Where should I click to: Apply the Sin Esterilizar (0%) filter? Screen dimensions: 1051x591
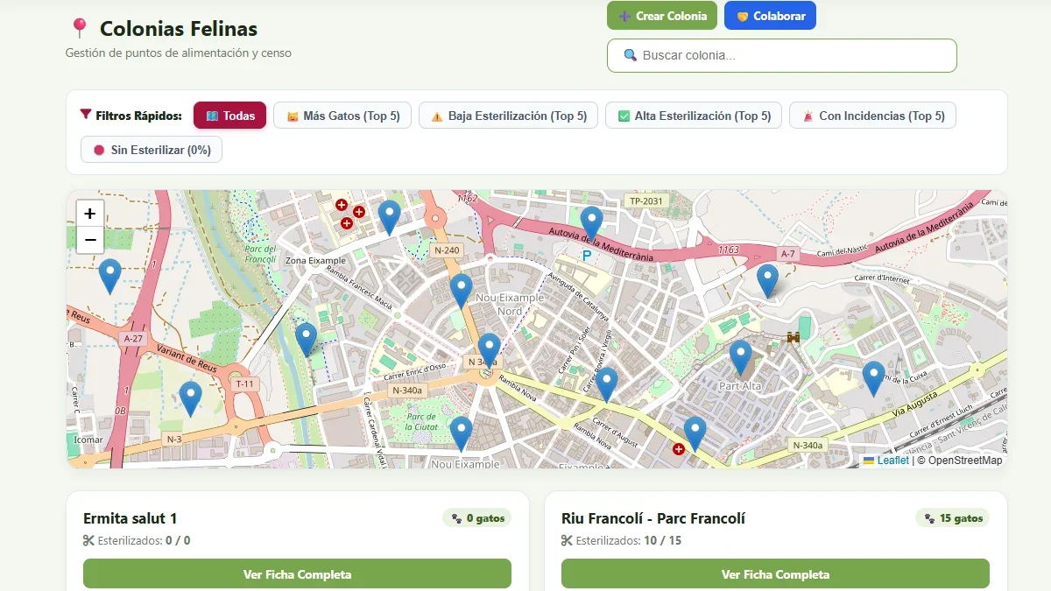pos(152,150)
